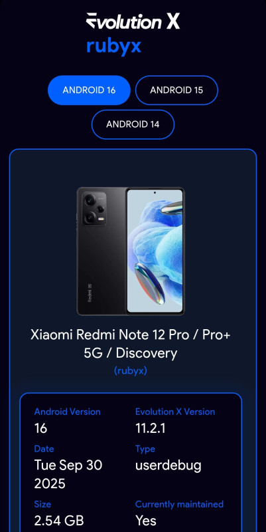Switch to the ANDROID 15 tab
The image size is (266, 532).
(176, 90)
